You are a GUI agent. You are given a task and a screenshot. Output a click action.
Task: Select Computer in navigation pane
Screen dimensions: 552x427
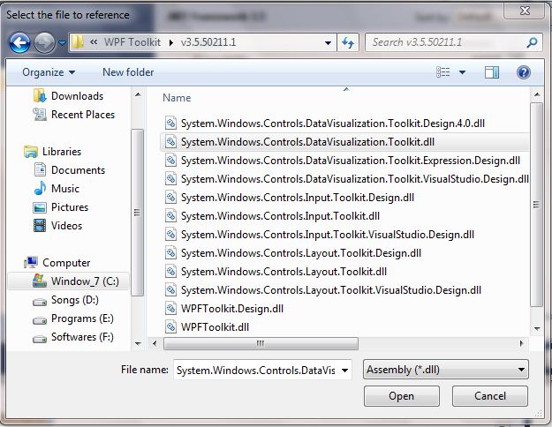click(57, 262)
